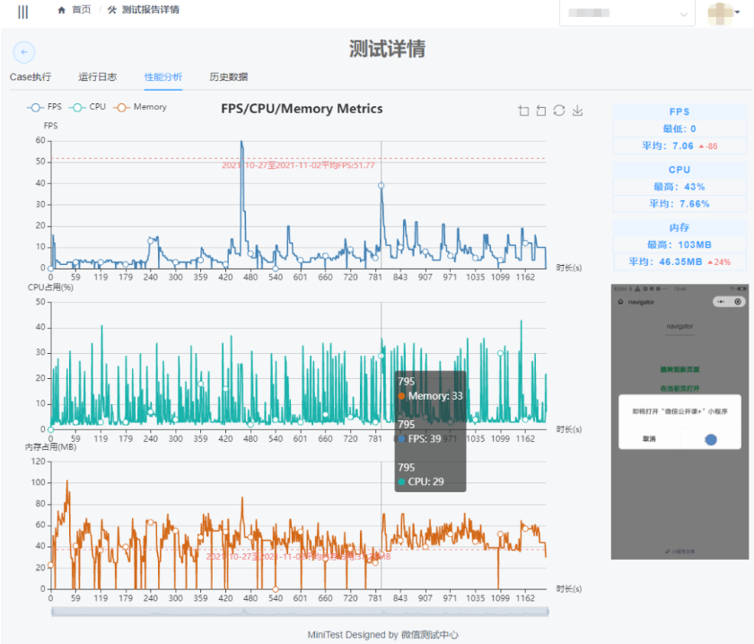Navigate to 首页 in the breadcrumb
This screenshot has width=754, height=644.
(82, 10)
